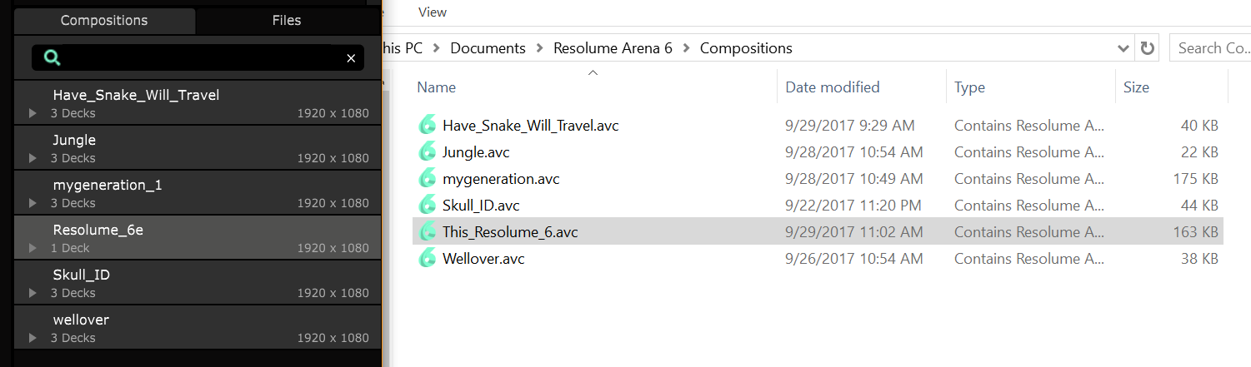Switch to the Compositions tab
The width and height of the screenshot is (1251, 367).
pyautogui.click(x=104, y=20)
